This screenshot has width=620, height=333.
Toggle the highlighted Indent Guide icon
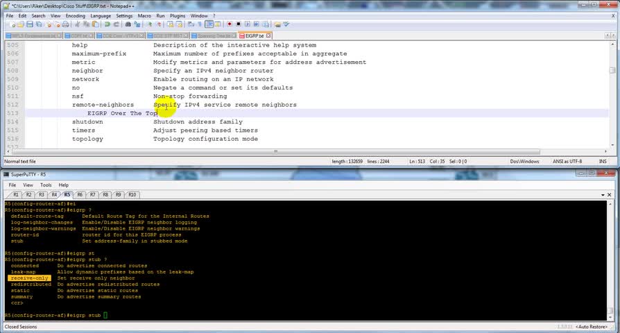pos(209,24)
